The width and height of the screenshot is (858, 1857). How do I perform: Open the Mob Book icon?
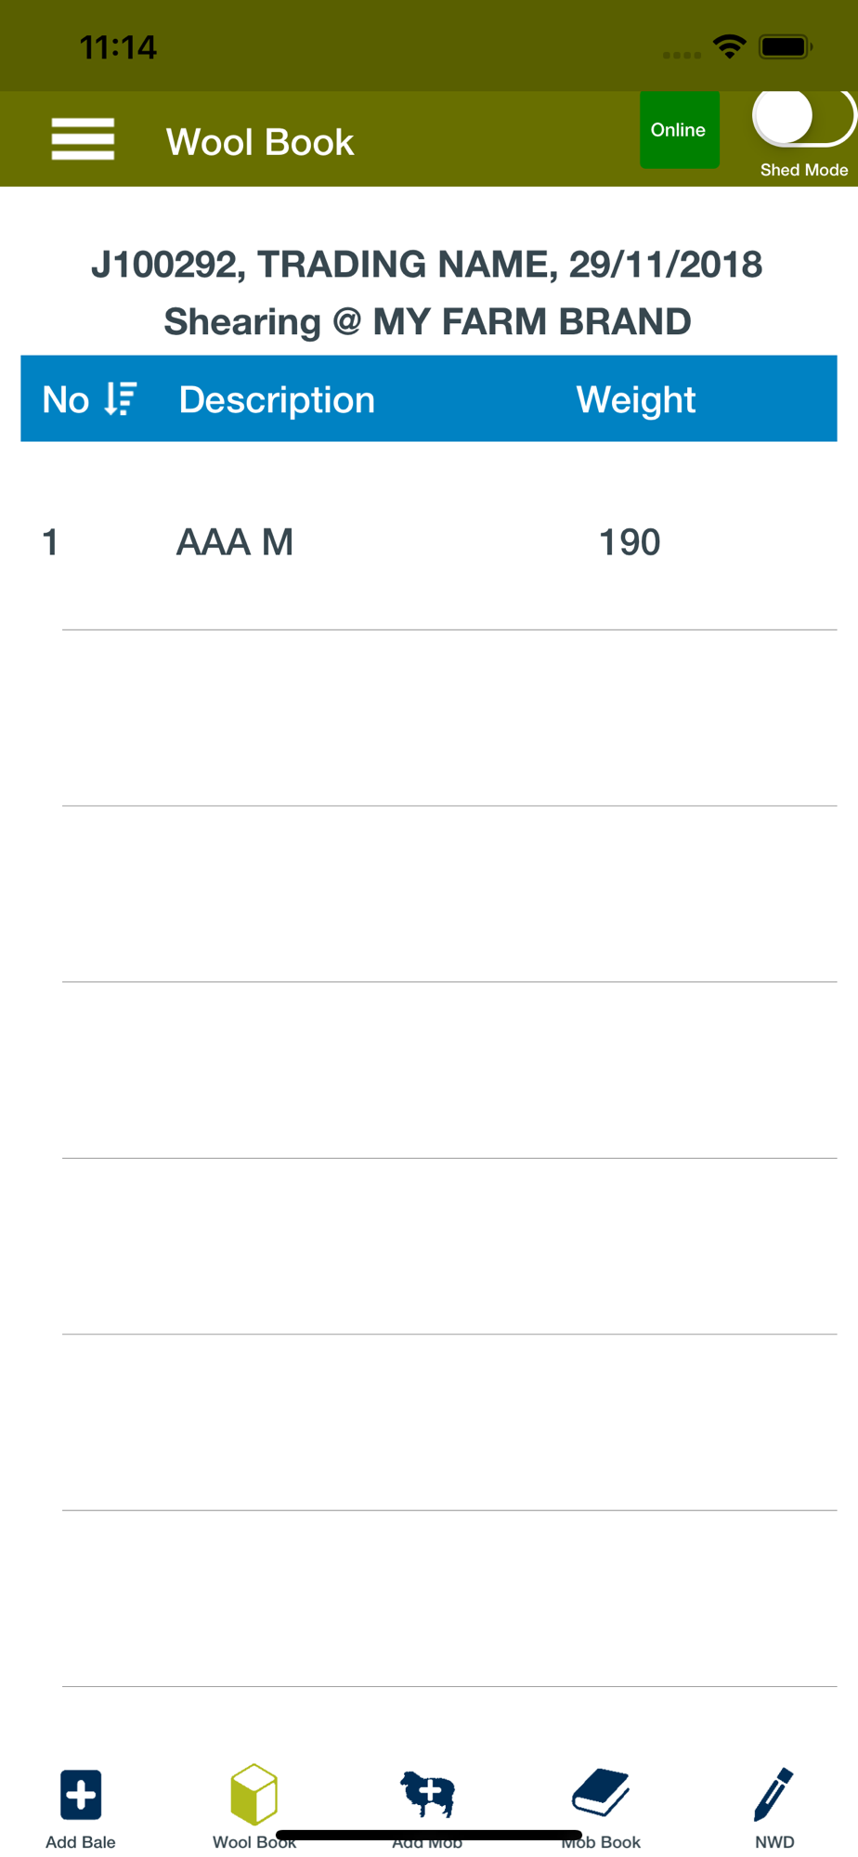pos(601,1792)
